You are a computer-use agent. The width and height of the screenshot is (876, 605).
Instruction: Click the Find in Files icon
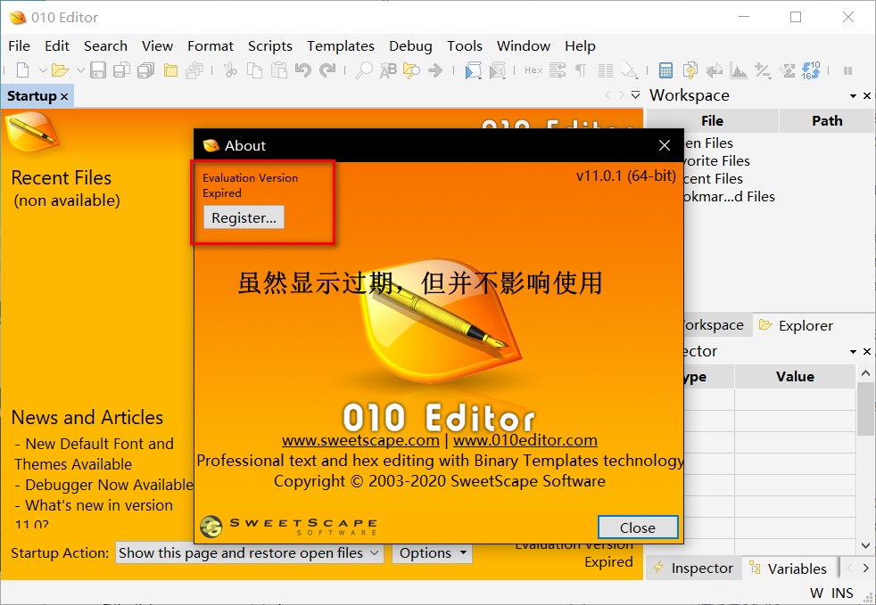pyautogui.click(x=411, y=70)
